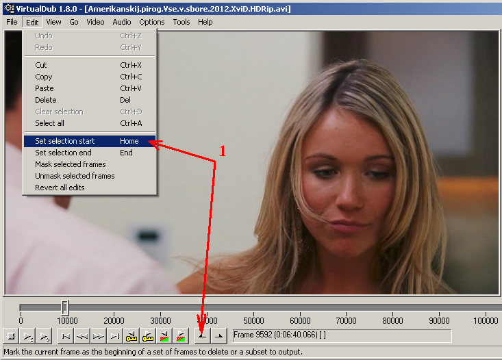502x360 pixels.
Task: Open the File menu
Action: pyautogui.click(x=12, y=22)
